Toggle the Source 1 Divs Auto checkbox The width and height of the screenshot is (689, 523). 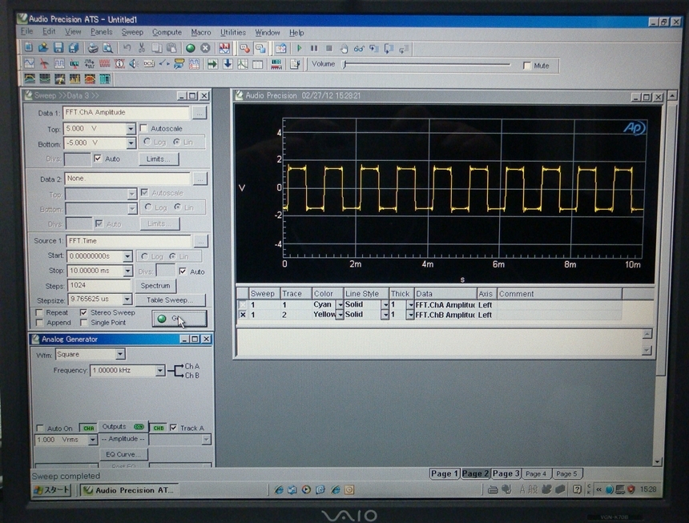click(x=183, y=272)
